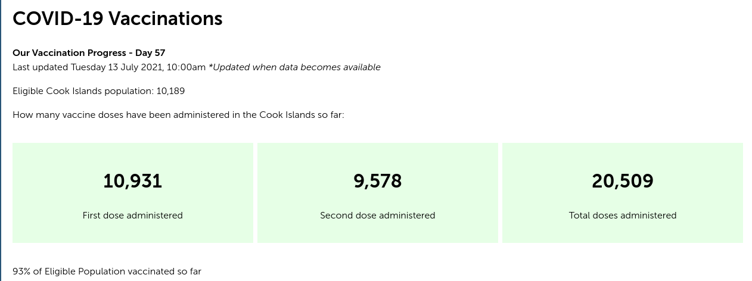The width and height of the screenshot is (752, 281).
Task: Click the How many vaccine doses question text
Action: pyautogui.click(x=178, y=114)
